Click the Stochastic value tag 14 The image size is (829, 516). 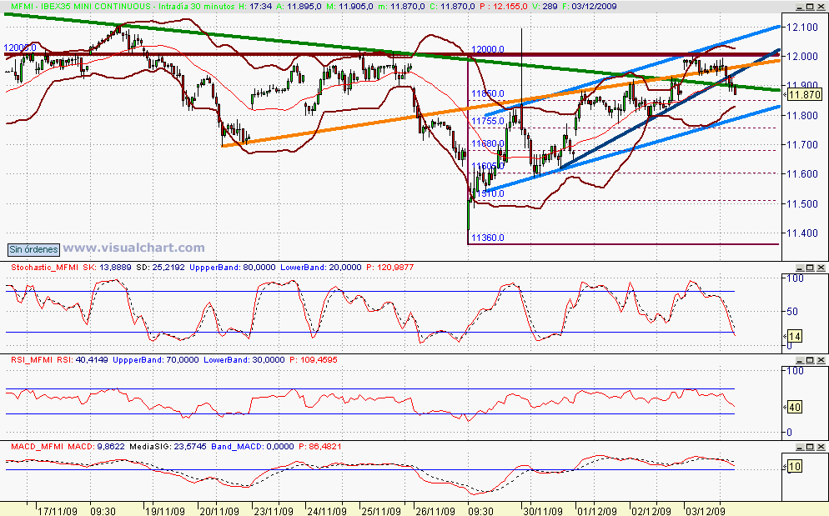[x=795, y=336]
